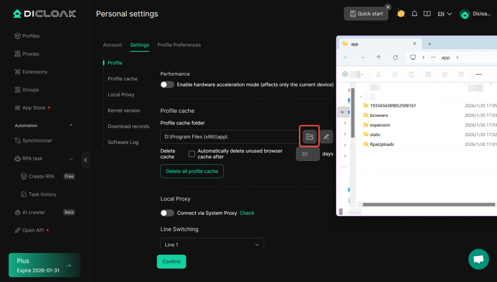Click the pencil edit cache path icon

click(326, 137)
